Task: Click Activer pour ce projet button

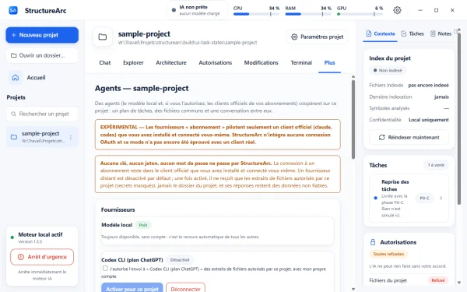Action: pyautogui.click(x=132, y=288)
